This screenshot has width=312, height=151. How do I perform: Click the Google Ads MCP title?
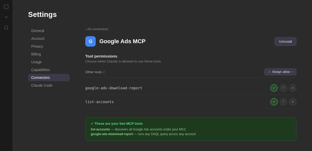(122, 41)
